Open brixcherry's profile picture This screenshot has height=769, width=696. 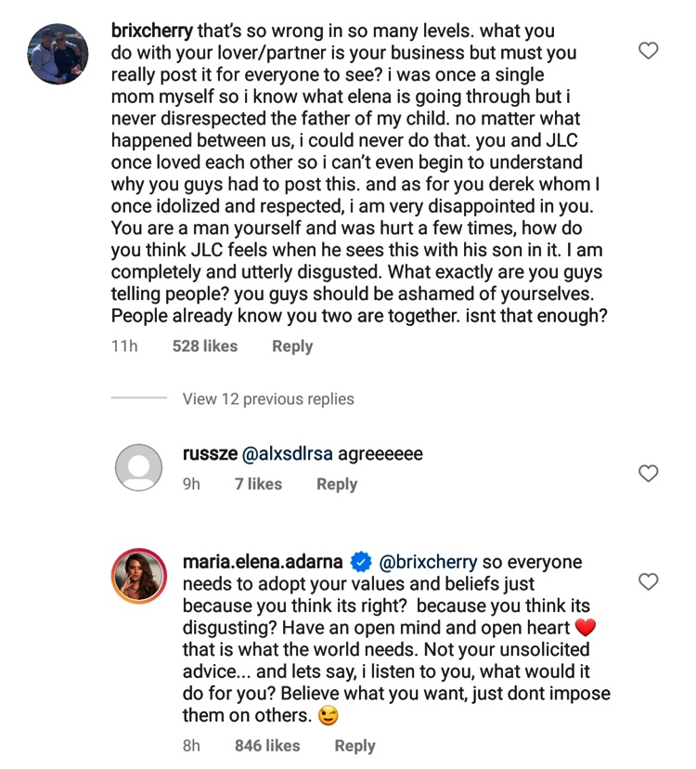[x=58, y=54]
